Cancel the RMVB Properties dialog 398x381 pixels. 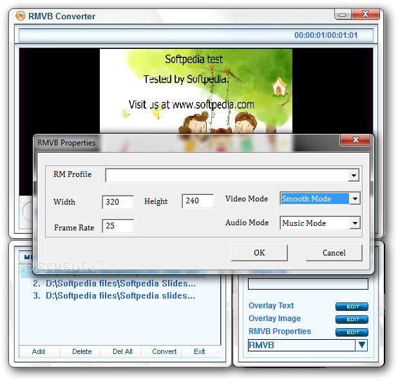[334, 253]
